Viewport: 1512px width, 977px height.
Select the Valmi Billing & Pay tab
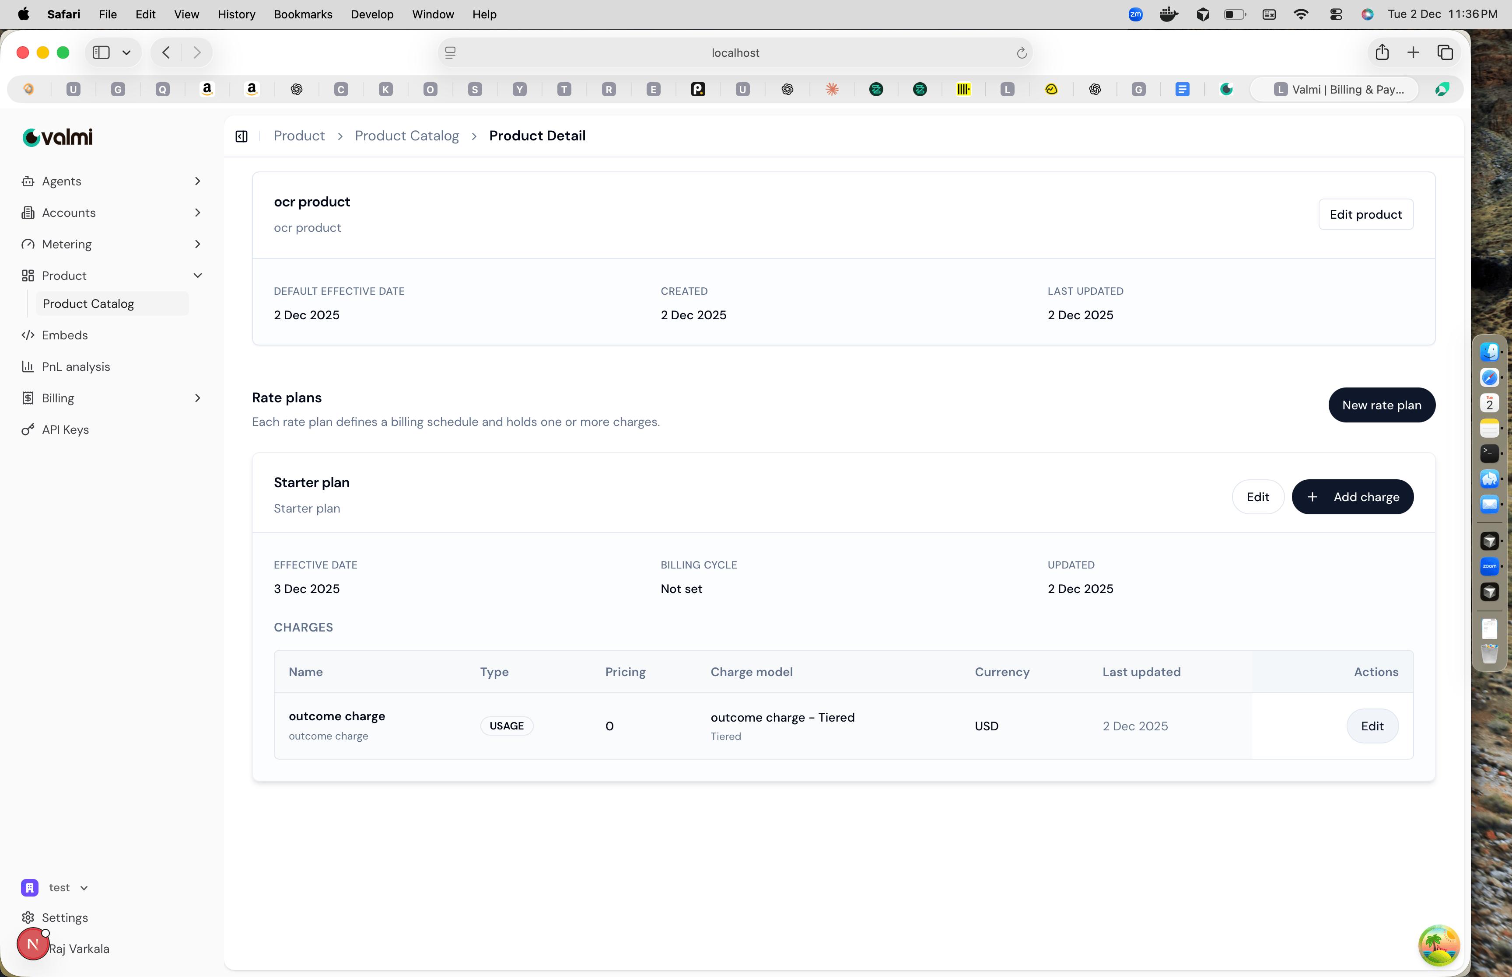tap(1335, 90)
